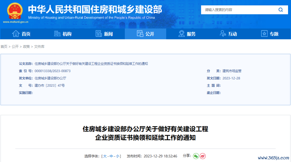The width and height of the screenshot is (291, 162).
Task: Click the interaction icon beside 互动
Action: (x=223, y=34)
